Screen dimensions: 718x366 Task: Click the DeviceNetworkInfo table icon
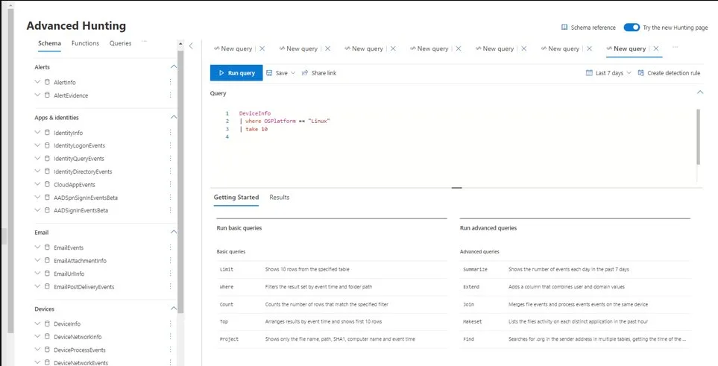coord(47,336)
